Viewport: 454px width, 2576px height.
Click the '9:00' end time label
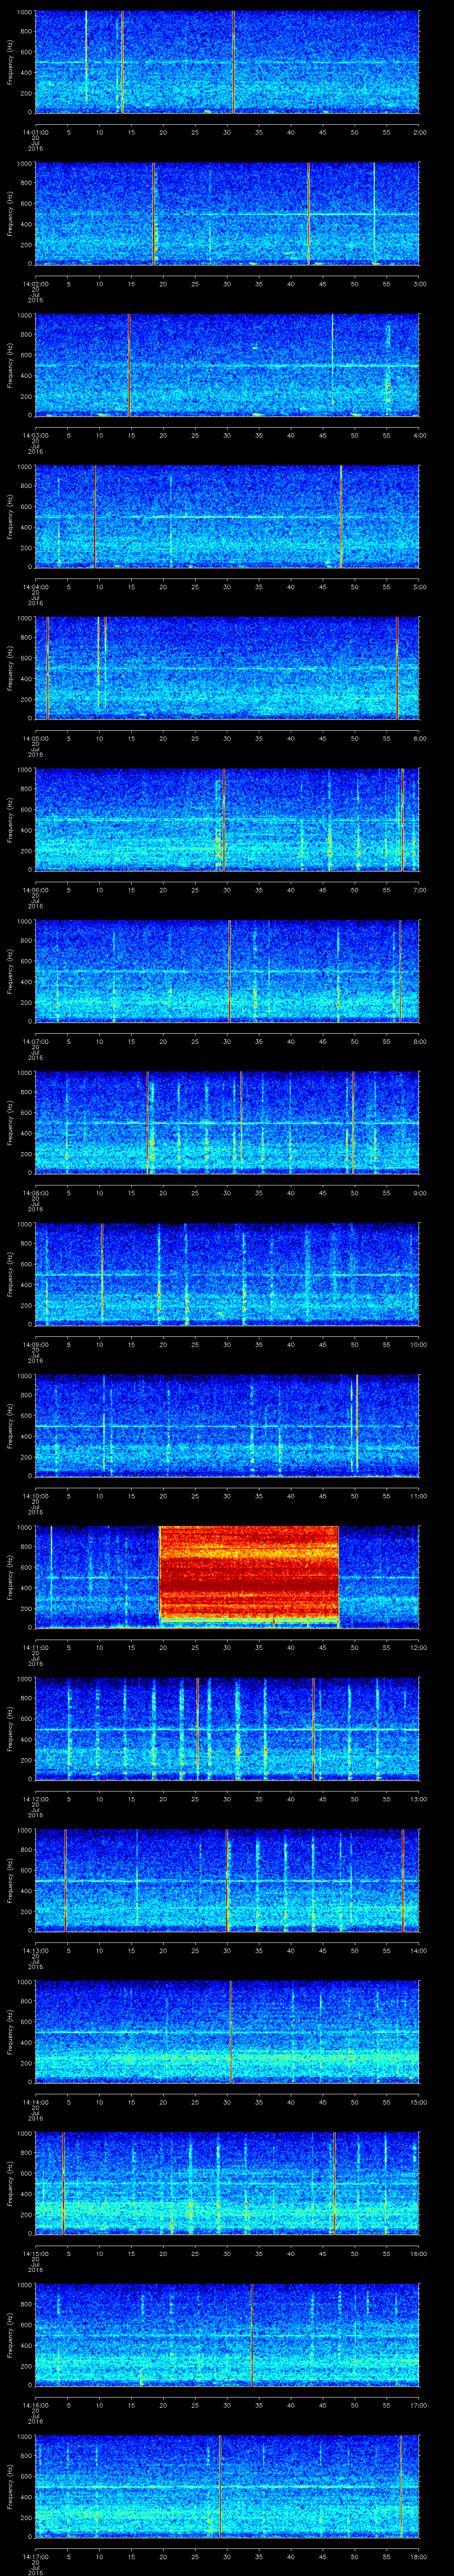pyautogui.click(x=419, y=1193)
